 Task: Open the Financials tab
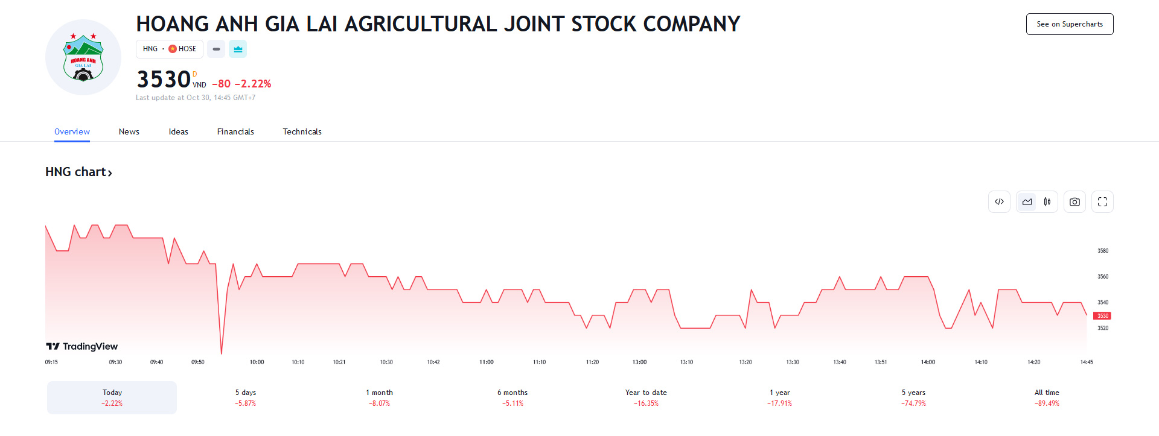click(x=235, y=131)
